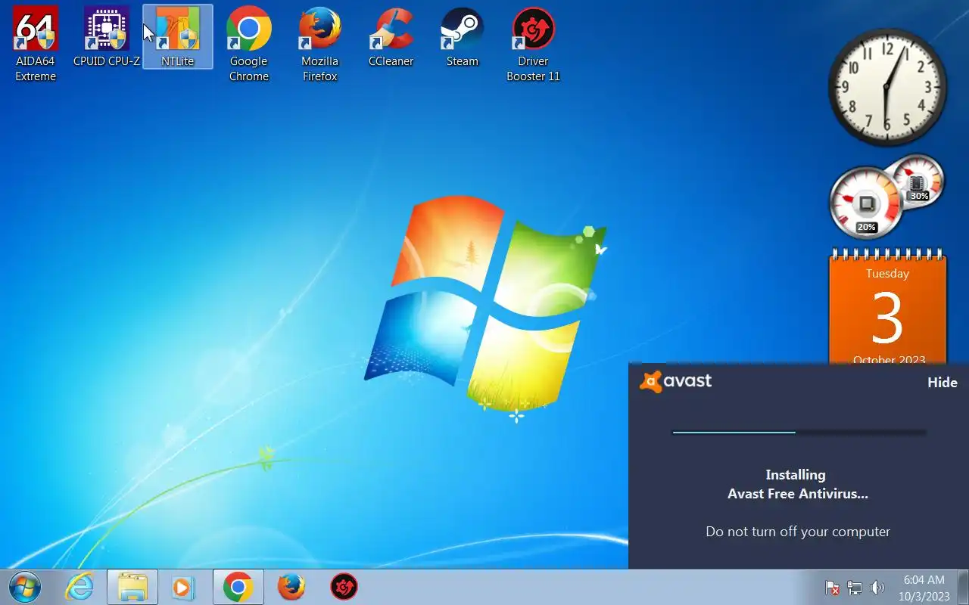969x605 pixels.
Task: Click the taskbar clock showing 6:04 AM
Action: click(x=924, y=588)
